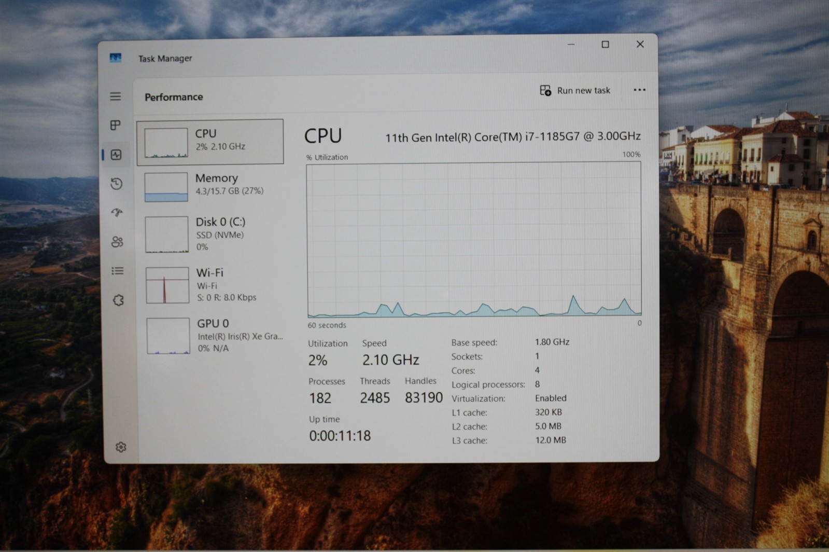Click the Wi-Fi mini graph thumbnail
This screenshot has height=552, width=829.
(167, 285)
